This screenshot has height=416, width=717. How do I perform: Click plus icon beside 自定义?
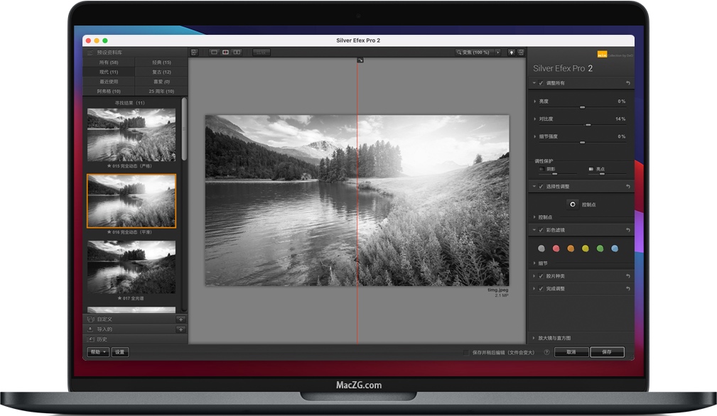click(x=180, y=319)
